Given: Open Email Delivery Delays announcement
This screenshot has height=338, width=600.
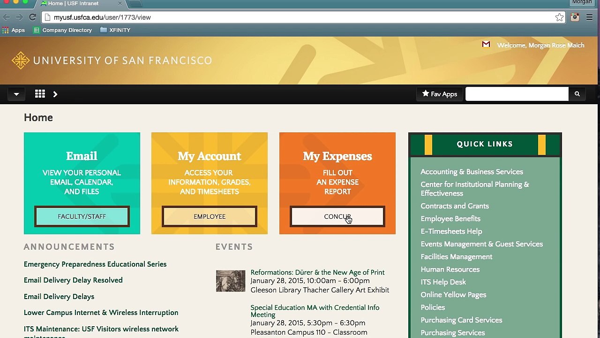Looking at the screenshot, I should (x=59, y=297).
